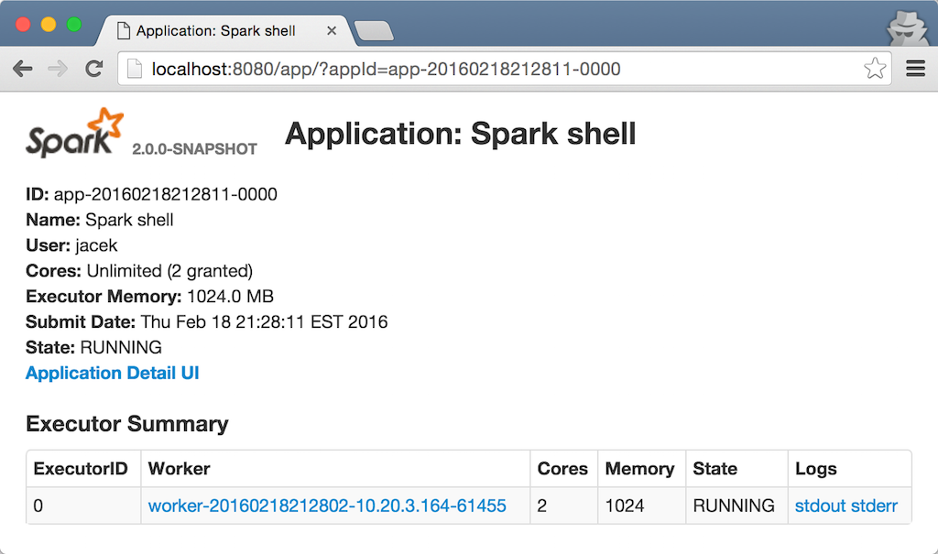The height and width of the screenshot is (554, 938).
Task: Select the Application: Spark shell tab
Action: tap(220, 30)
